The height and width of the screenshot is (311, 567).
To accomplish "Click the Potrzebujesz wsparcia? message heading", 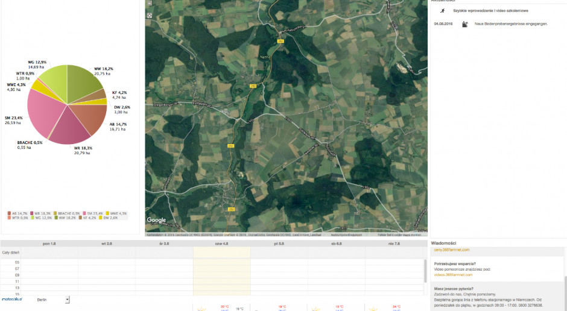I will point(455,263).
